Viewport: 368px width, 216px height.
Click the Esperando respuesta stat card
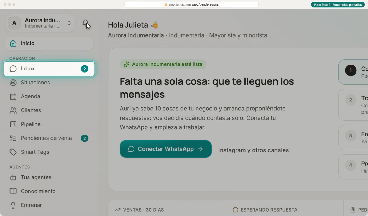pyautogui.click(x=284, y=208)
